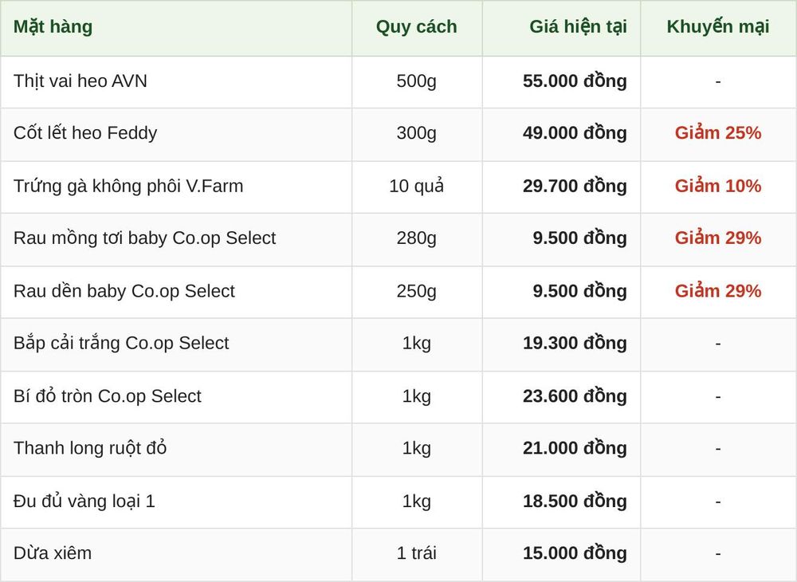The width and height of the screenshot is (797, 582).
Task: Select the Dừa xiêm item
Action: (53, 553)
